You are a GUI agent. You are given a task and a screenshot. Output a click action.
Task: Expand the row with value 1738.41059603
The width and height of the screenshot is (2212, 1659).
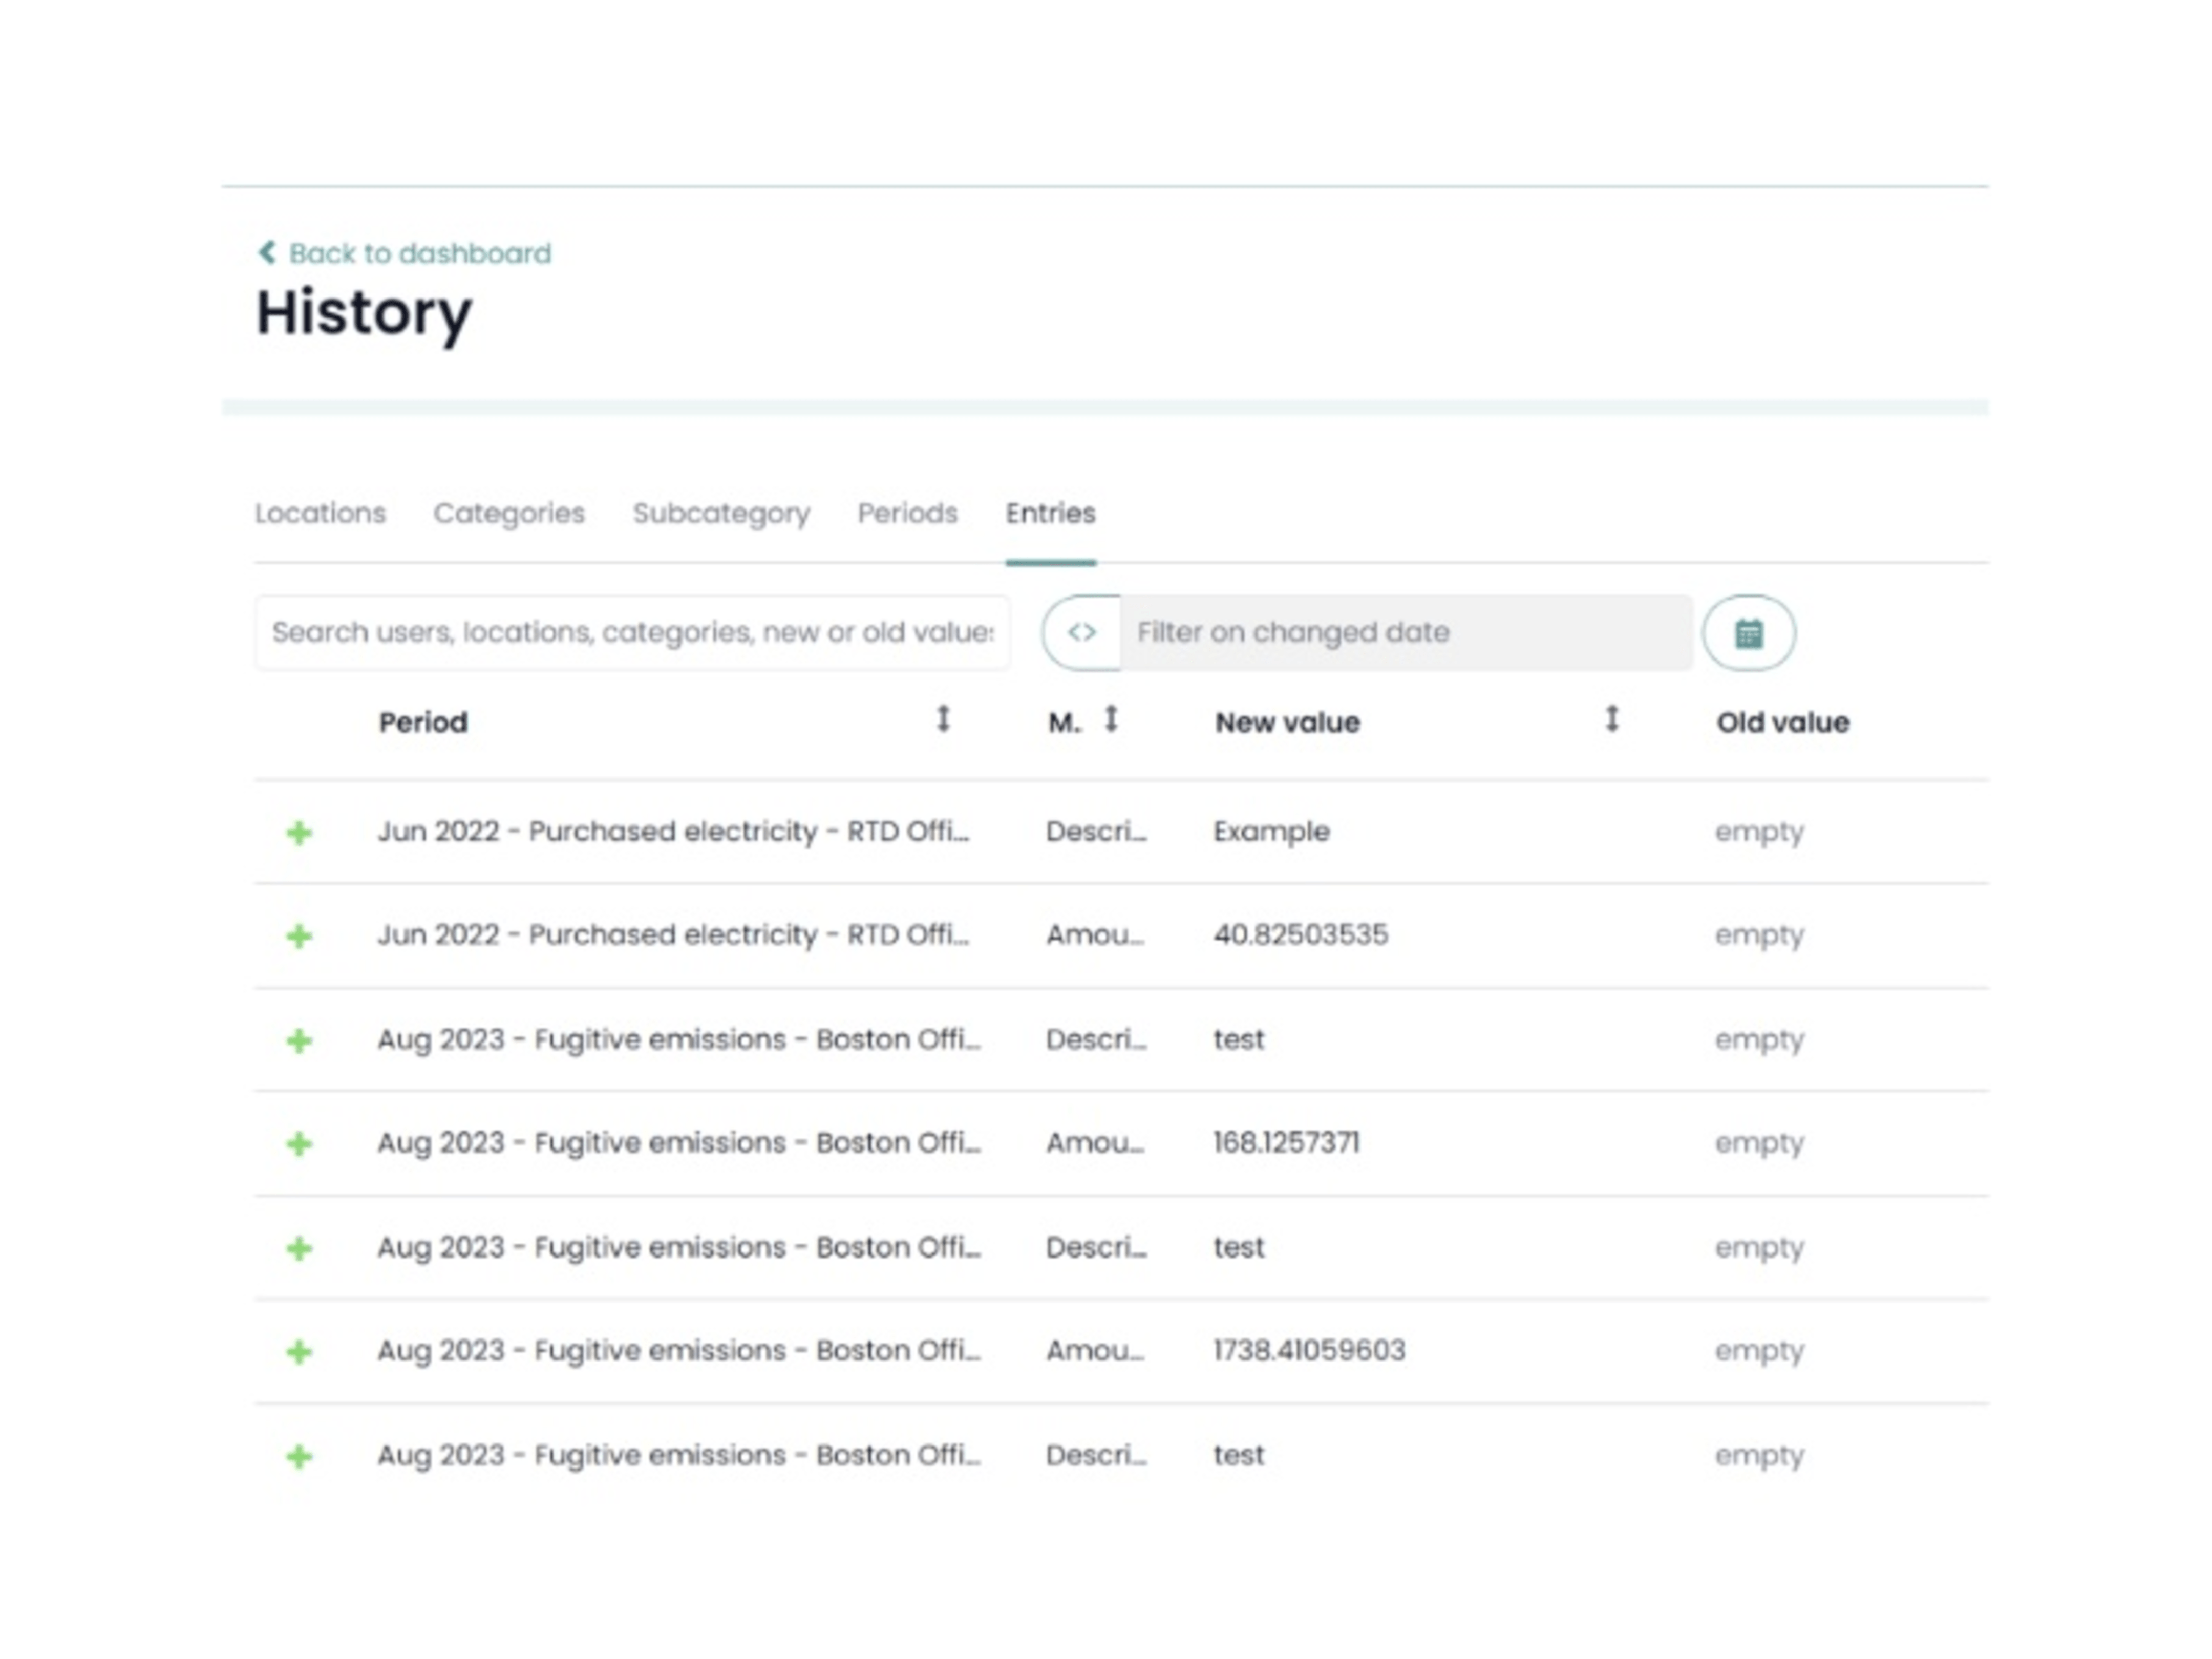(299, 1350)
